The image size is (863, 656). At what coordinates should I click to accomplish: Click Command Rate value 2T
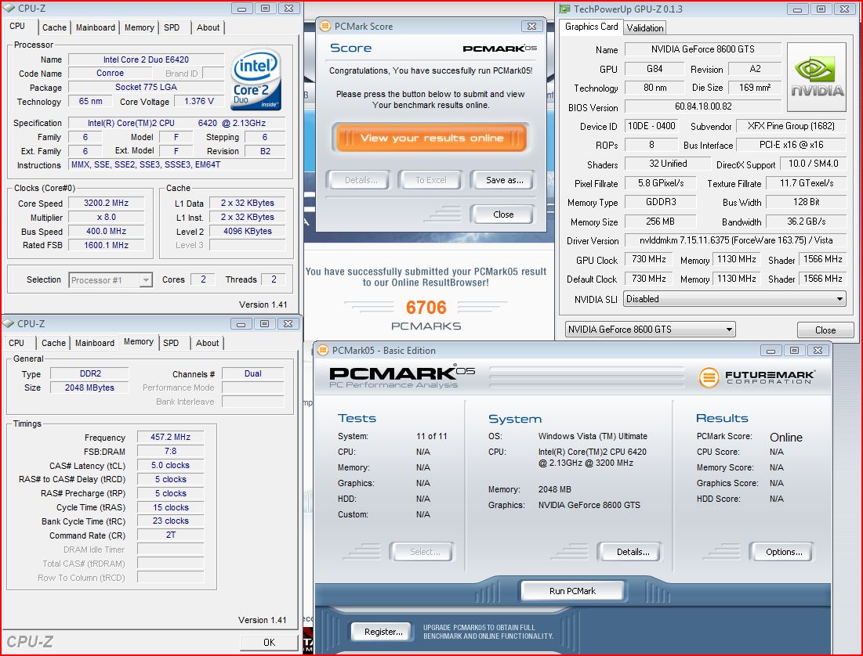[x=171, y=535]
